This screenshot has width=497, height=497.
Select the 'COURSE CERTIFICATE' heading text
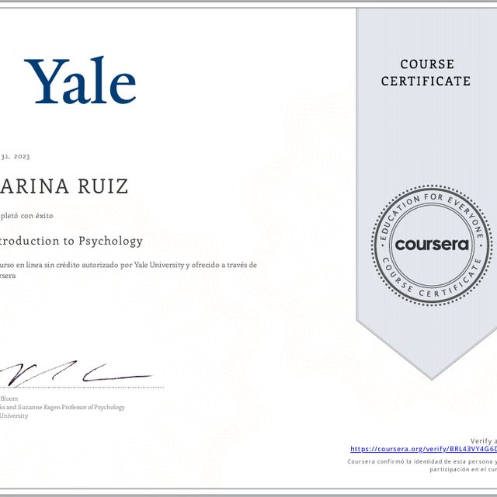[426, 72]
